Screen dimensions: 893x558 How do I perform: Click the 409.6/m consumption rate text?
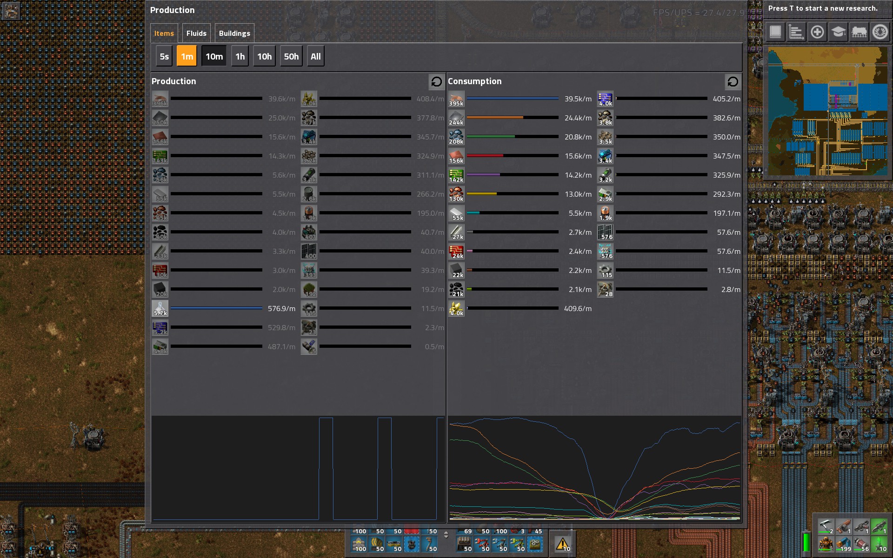pyautogui.click(x=578, y=309)
